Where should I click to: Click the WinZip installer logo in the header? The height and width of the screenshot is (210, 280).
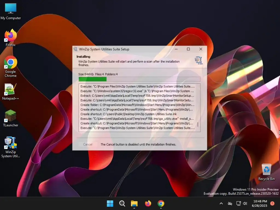click(x=199, y=60)
